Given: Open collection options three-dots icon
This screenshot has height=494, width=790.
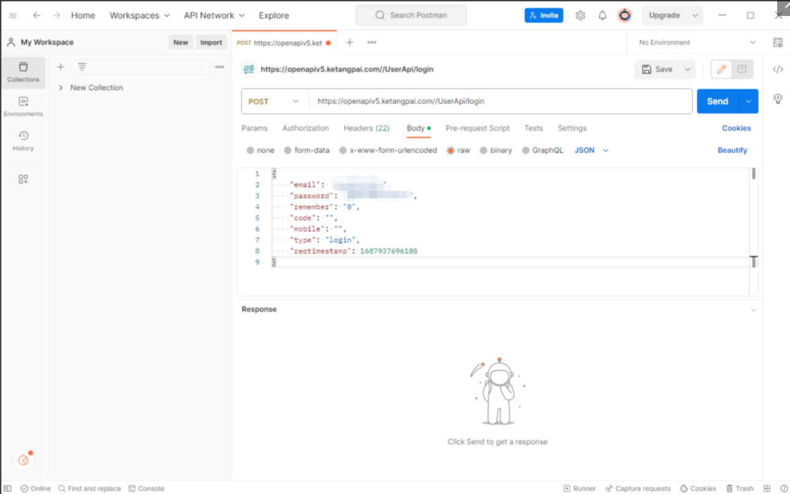Looking at the screenshot, I should pos(220,67).
